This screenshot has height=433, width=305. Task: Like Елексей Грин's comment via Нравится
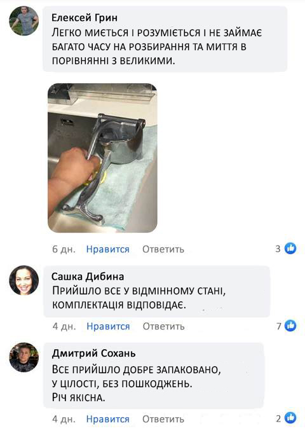[107, 249]
